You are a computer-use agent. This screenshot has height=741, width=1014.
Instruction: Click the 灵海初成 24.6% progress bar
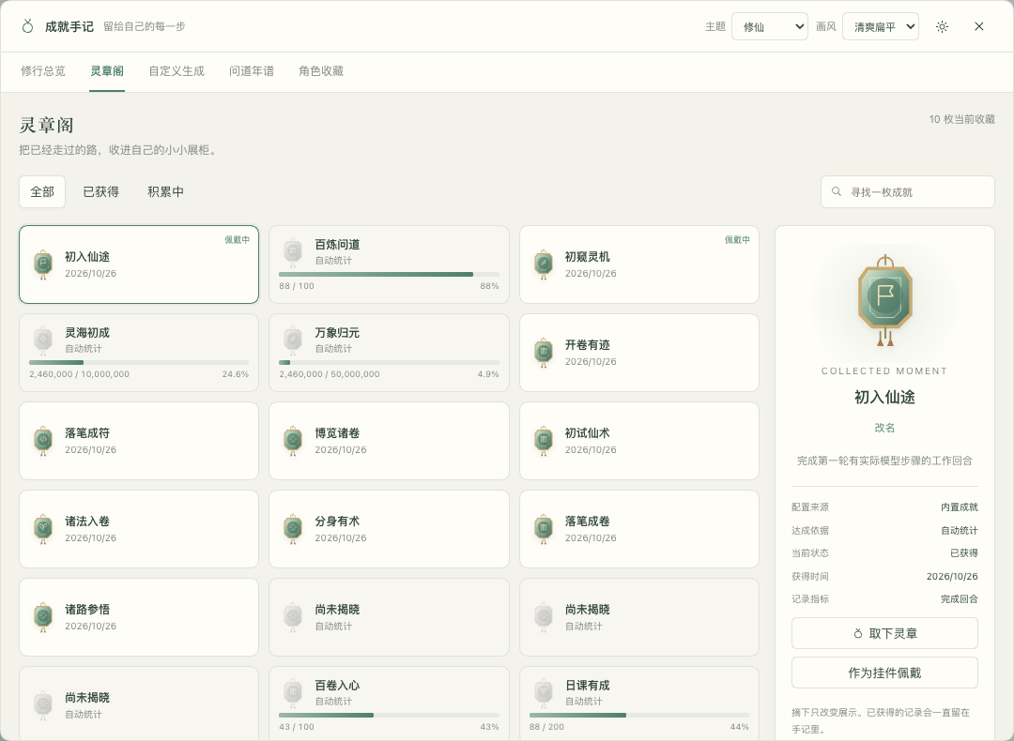tap(139, 362)
